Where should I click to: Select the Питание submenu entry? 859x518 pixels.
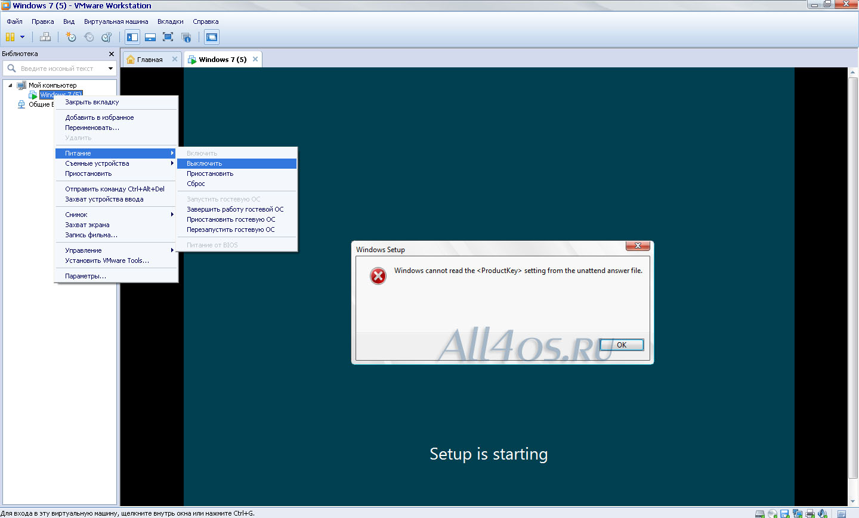pos(116,153)
